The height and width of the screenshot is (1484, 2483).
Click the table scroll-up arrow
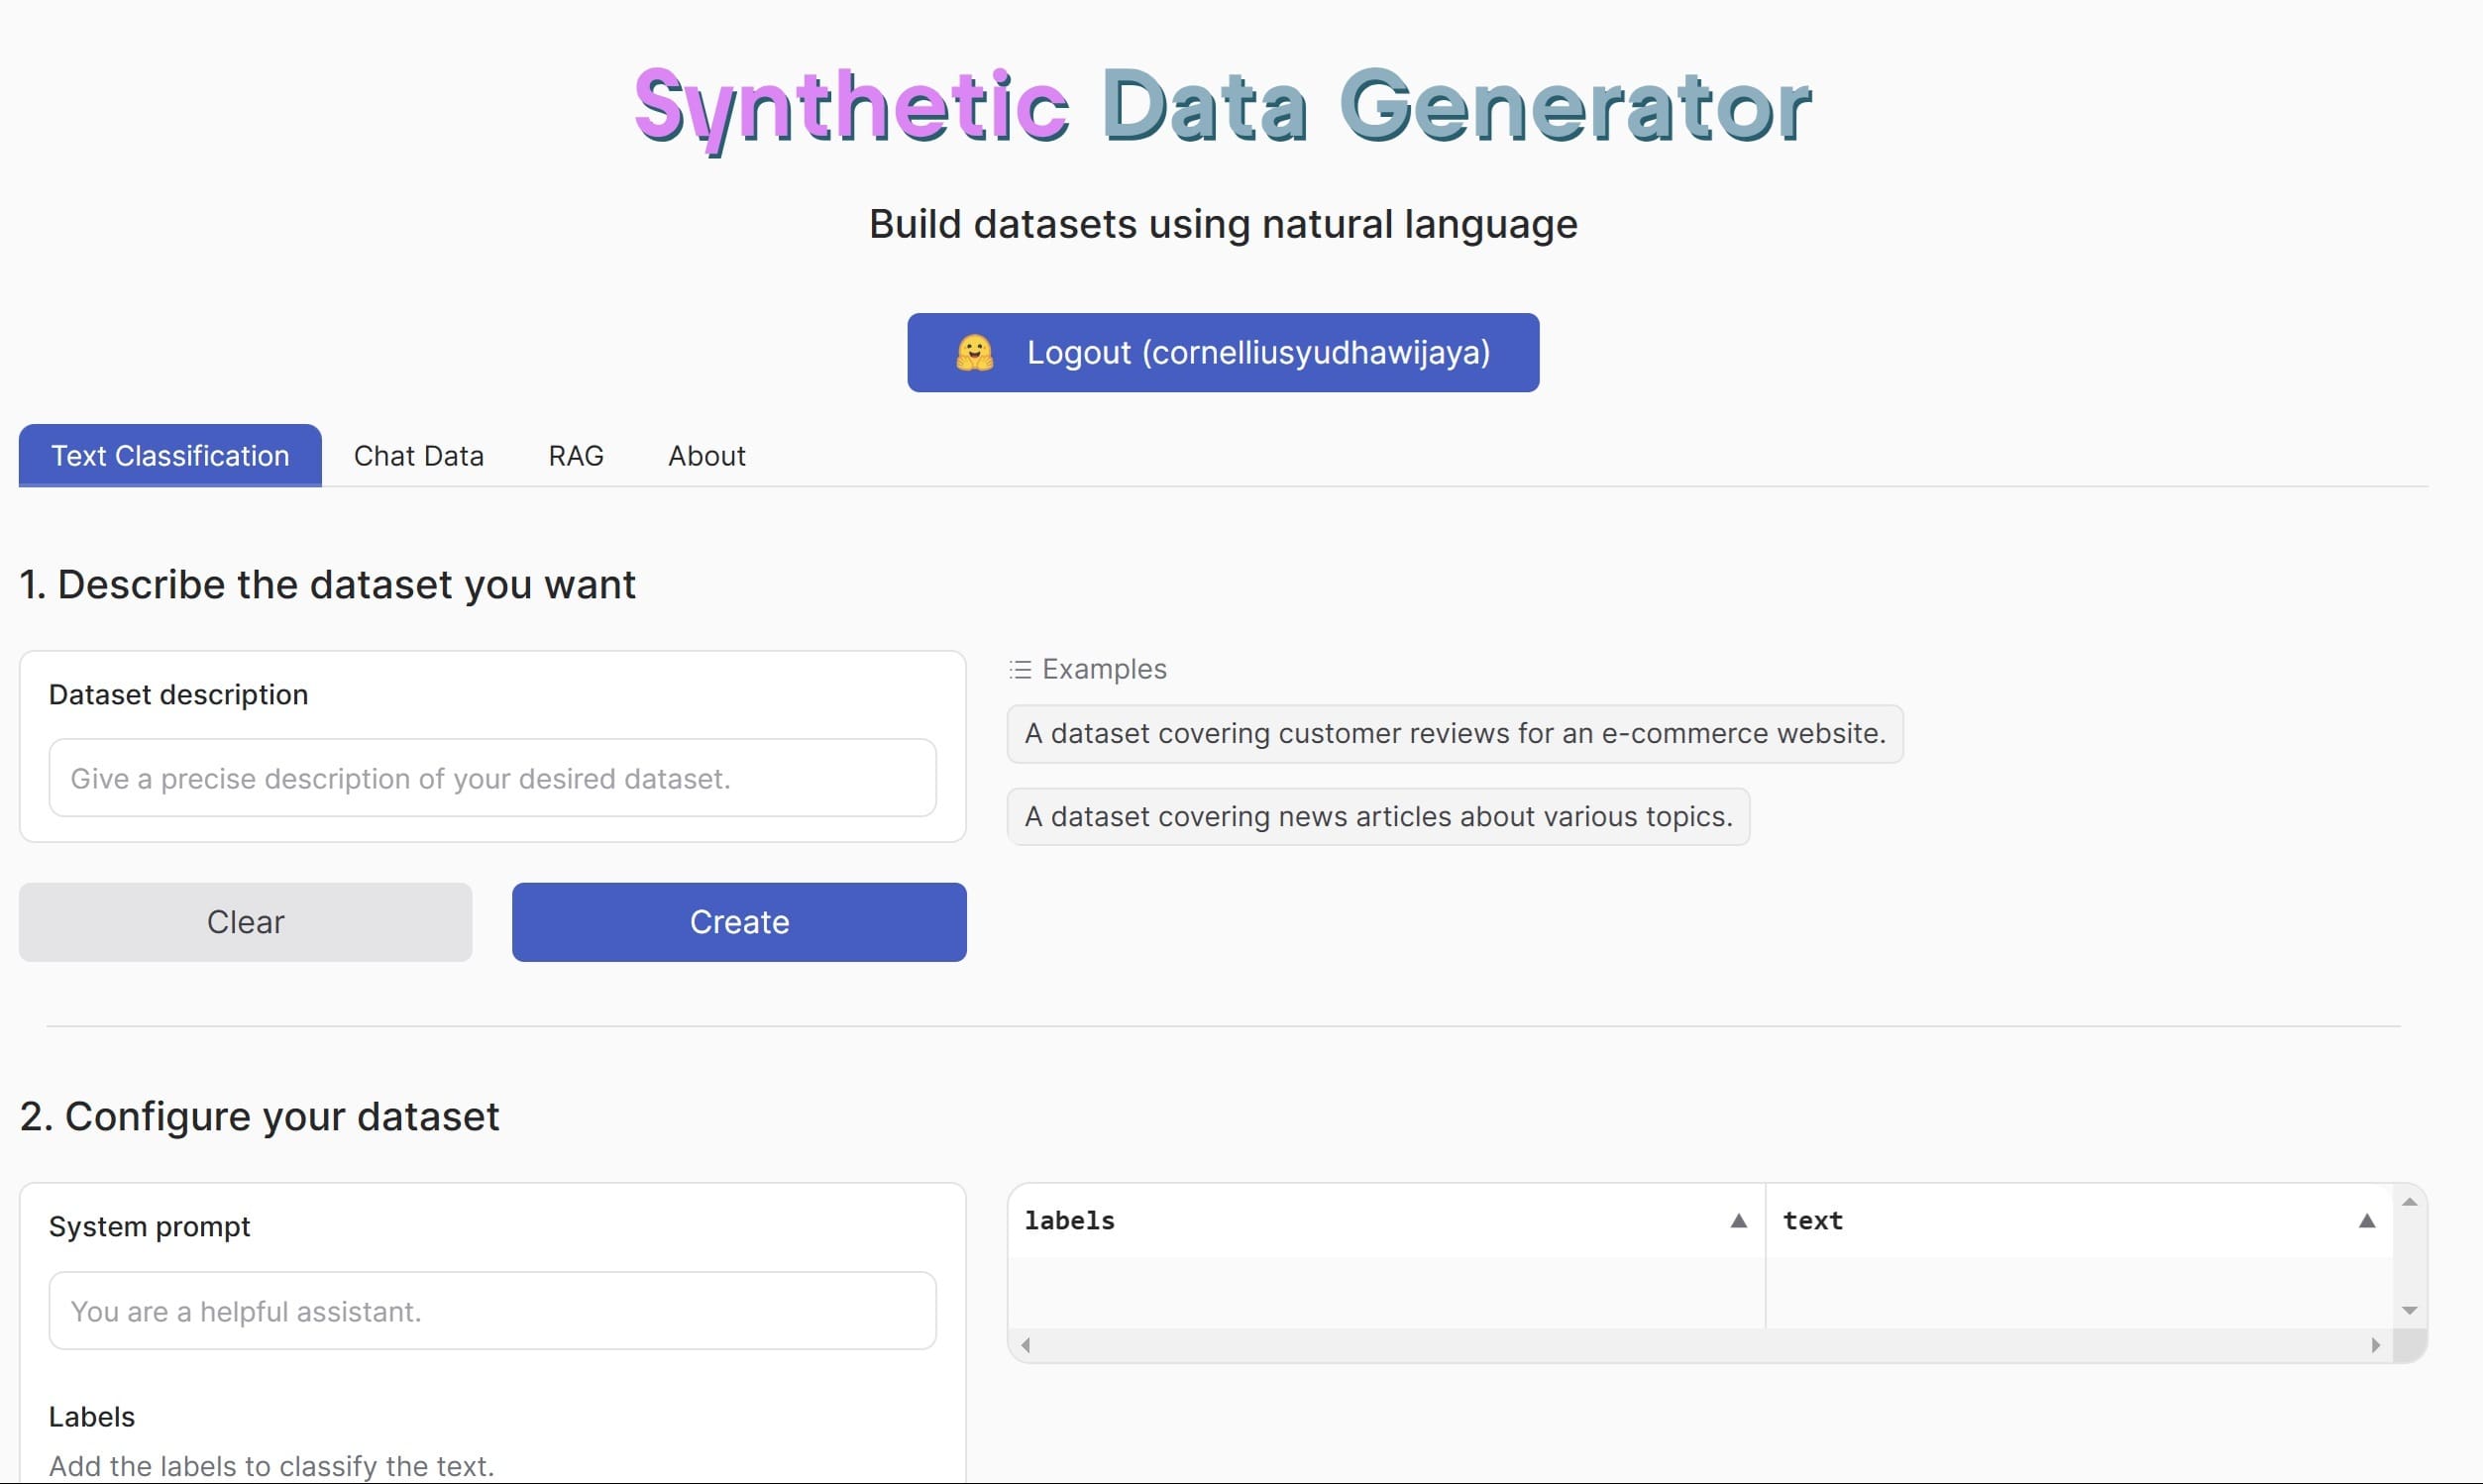click(x=2409, y=1201)
